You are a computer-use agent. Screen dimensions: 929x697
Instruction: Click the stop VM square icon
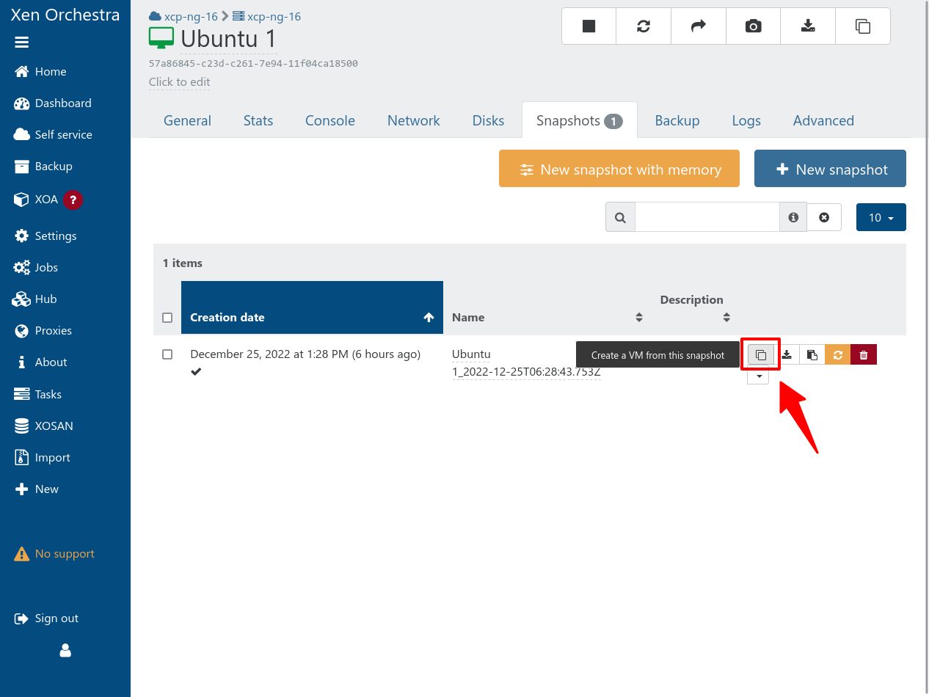[589, 26]
